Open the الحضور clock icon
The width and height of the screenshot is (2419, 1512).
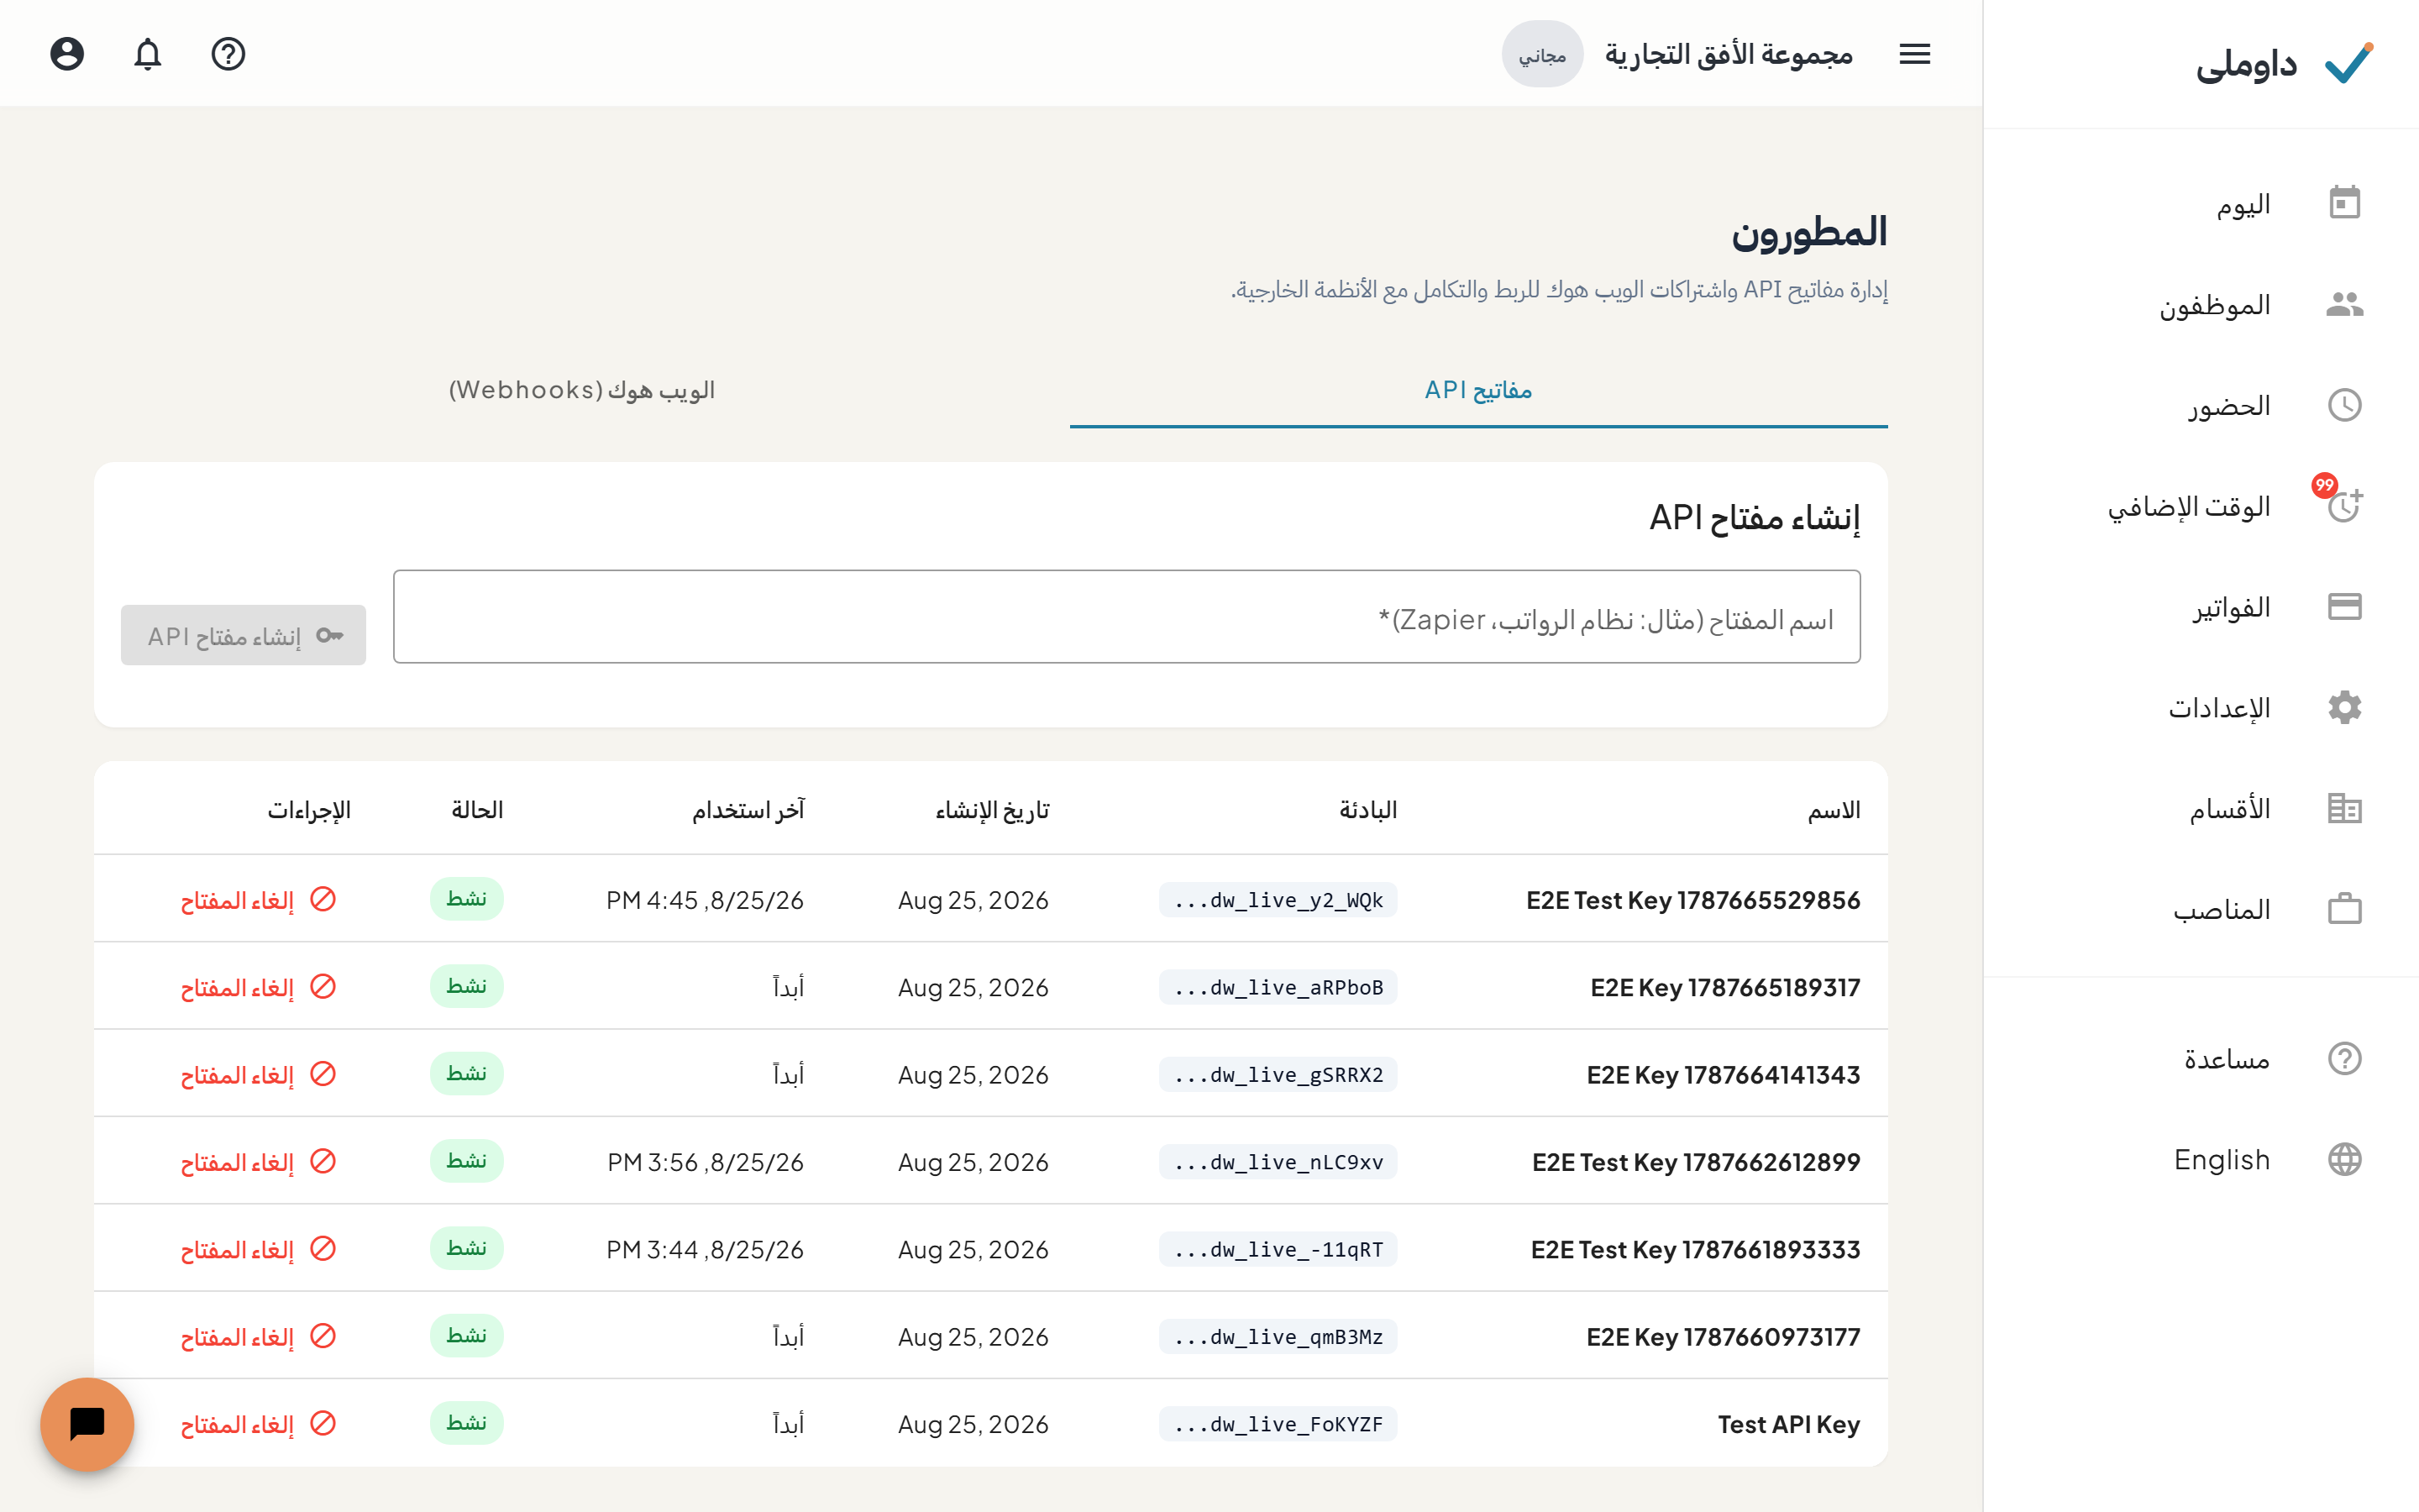(x=2344, y=405)
